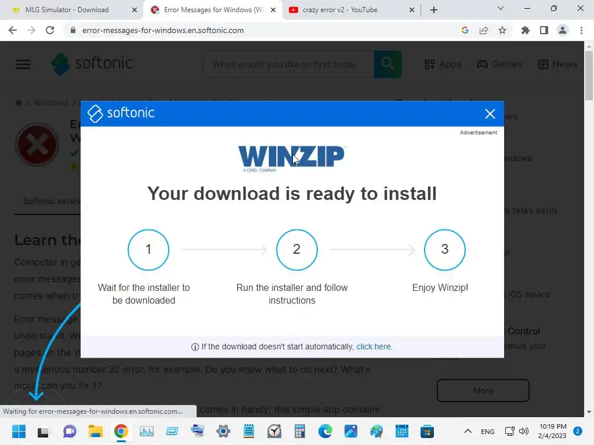Click the More button in sidebar
This screenshot has height=445, width=594.
coord(483,391)
